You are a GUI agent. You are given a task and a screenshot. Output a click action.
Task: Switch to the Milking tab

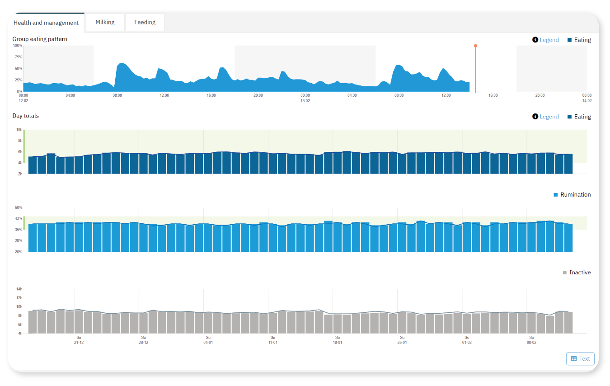tap(105, 22)
